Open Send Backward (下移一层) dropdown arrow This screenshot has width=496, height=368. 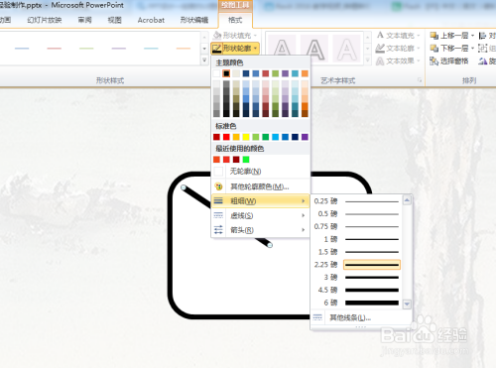472,48
